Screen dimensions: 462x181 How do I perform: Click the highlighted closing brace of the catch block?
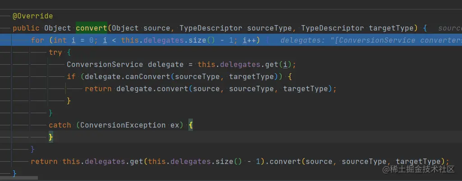(x=51, y=137)
